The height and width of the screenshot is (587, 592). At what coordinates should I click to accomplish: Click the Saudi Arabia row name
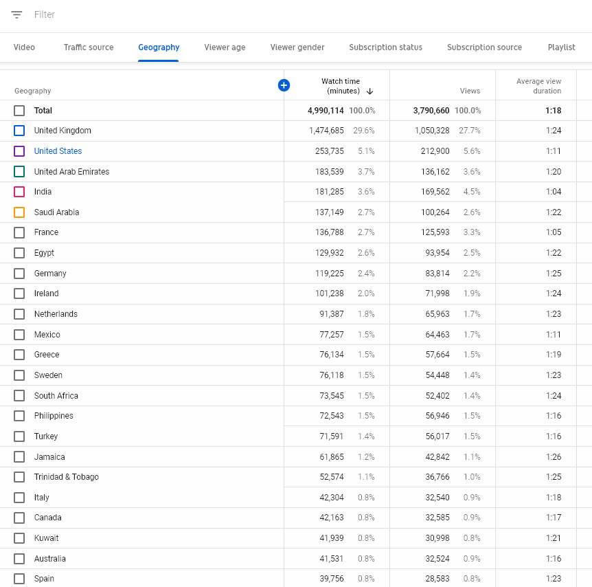tap(56, 212)
